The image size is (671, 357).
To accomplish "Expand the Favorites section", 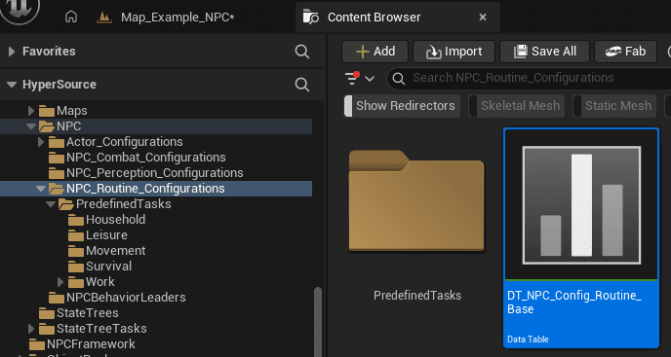I will (12, 52).
